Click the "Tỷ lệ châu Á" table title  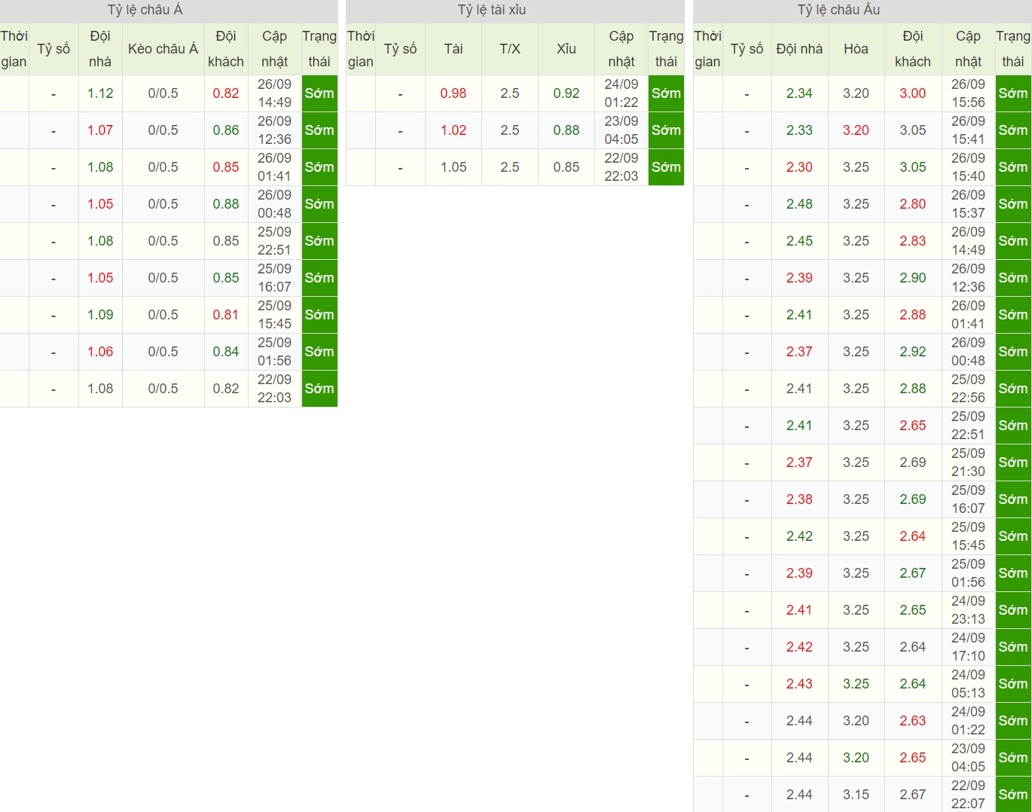145,11
